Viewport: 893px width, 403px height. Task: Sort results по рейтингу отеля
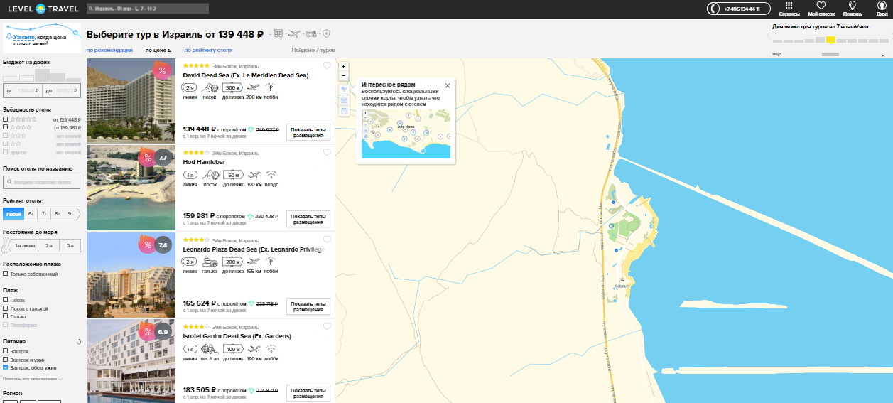tap(208, 50)
